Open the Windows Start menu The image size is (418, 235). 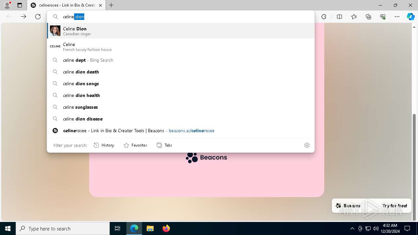coord(8,228)
